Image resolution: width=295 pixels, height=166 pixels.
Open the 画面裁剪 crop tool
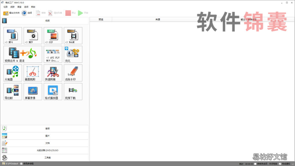tap(33, 73)
